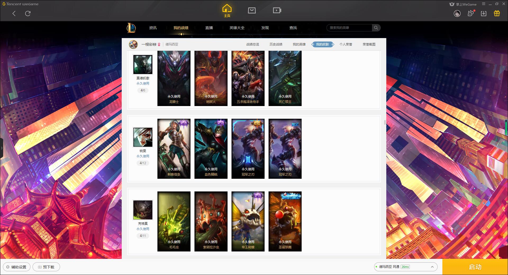Viewport: 508px width, 275px height.
Task: Click the 莫德凯撒 champion portrait
Action: tap(143, 65)
